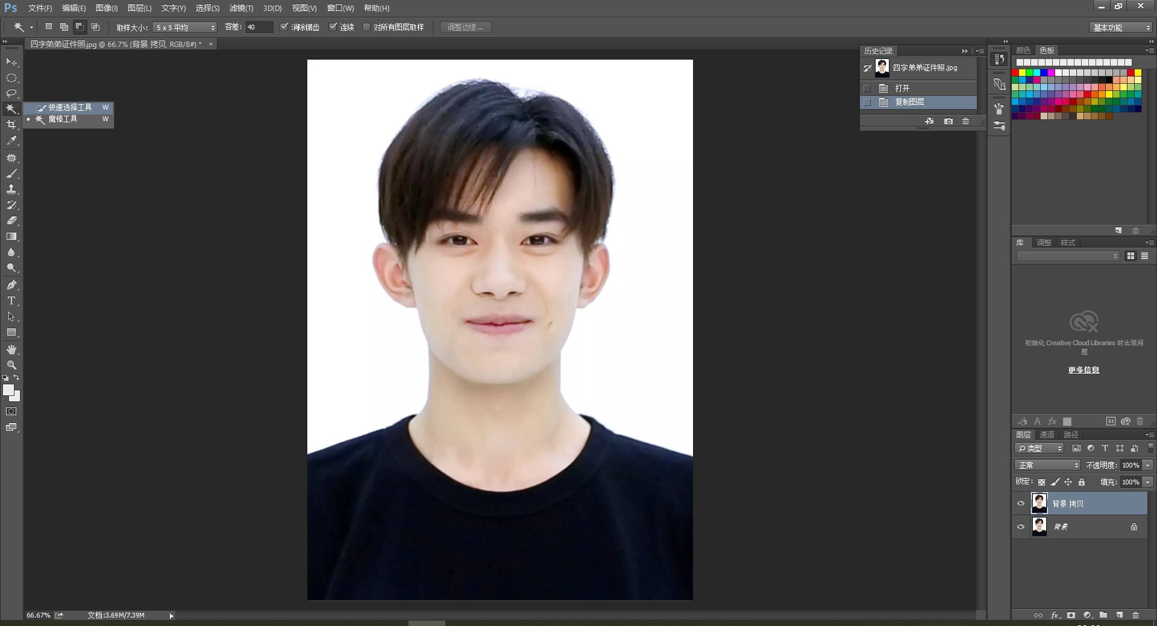Swap foreground and background colors
Screen dimensions: 1157x626
17,378
